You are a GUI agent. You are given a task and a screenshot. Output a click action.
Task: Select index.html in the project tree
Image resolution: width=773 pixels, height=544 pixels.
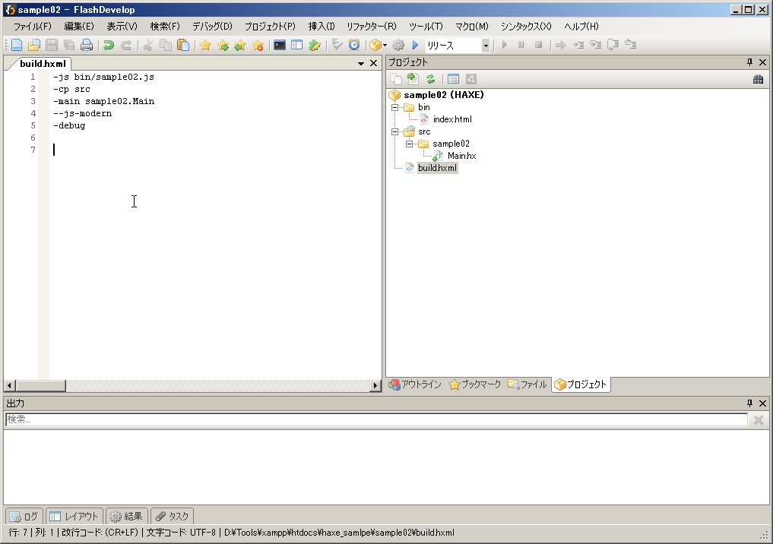(452, 119)
